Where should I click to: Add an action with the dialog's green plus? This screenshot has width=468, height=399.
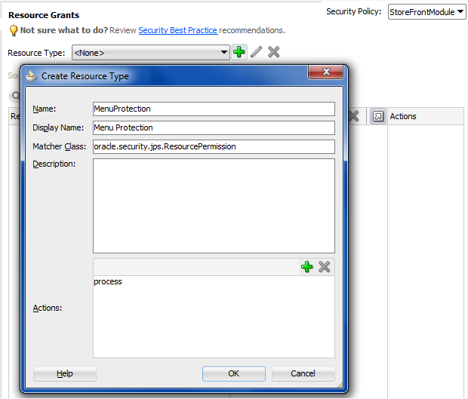pyautogui.click(x=306, y=267)
